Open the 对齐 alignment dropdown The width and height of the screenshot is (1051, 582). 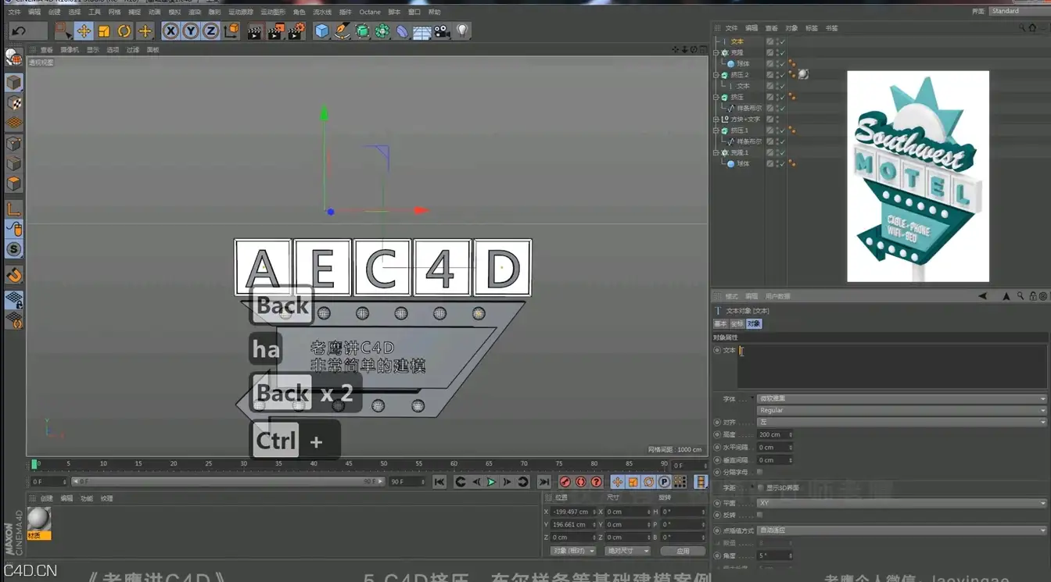click(901, 422)
